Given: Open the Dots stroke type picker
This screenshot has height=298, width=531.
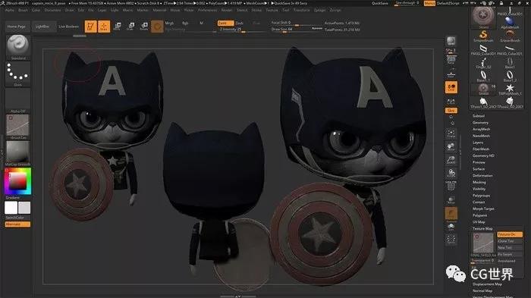Looking at the screenshot, I should click(x=18, y=74).
